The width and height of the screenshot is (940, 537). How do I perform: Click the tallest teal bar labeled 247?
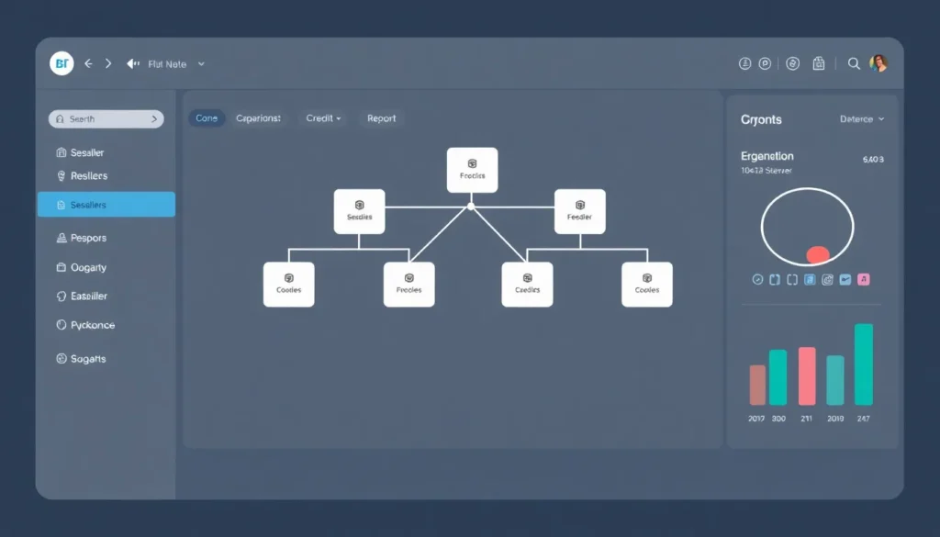coord(863,364)
